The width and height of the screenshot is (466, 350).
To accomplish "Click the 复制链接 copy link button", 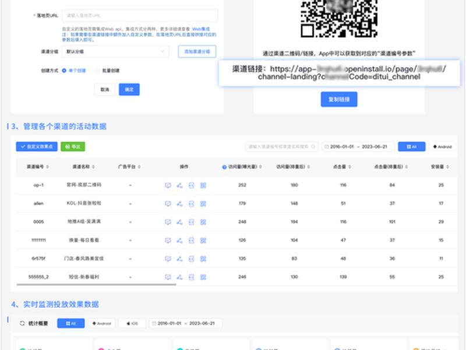I will [x=339, y=99].
